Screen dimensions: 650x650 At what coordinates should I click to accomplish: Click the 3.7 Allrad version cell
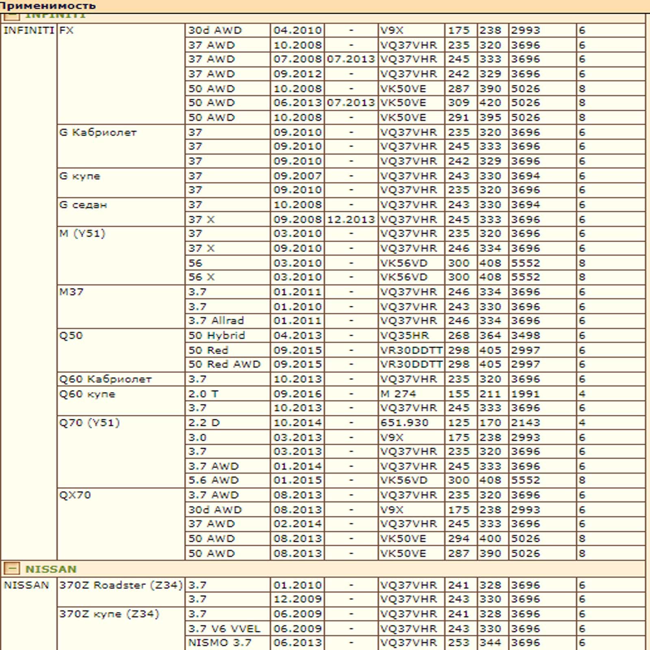216,321
